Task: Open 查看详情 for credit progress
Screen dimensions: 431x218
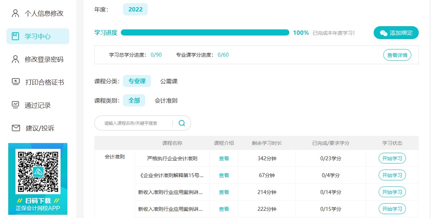Action: pos(397,55)
